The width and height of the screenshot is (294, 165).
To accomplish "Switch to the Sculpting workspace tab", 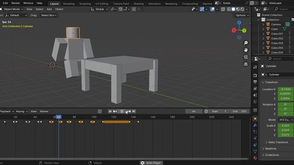I will (x=85, y=4).
